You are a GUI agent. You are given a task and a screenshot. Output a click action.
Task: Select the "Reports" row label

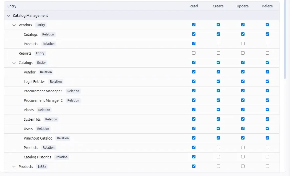click(25, 53)
